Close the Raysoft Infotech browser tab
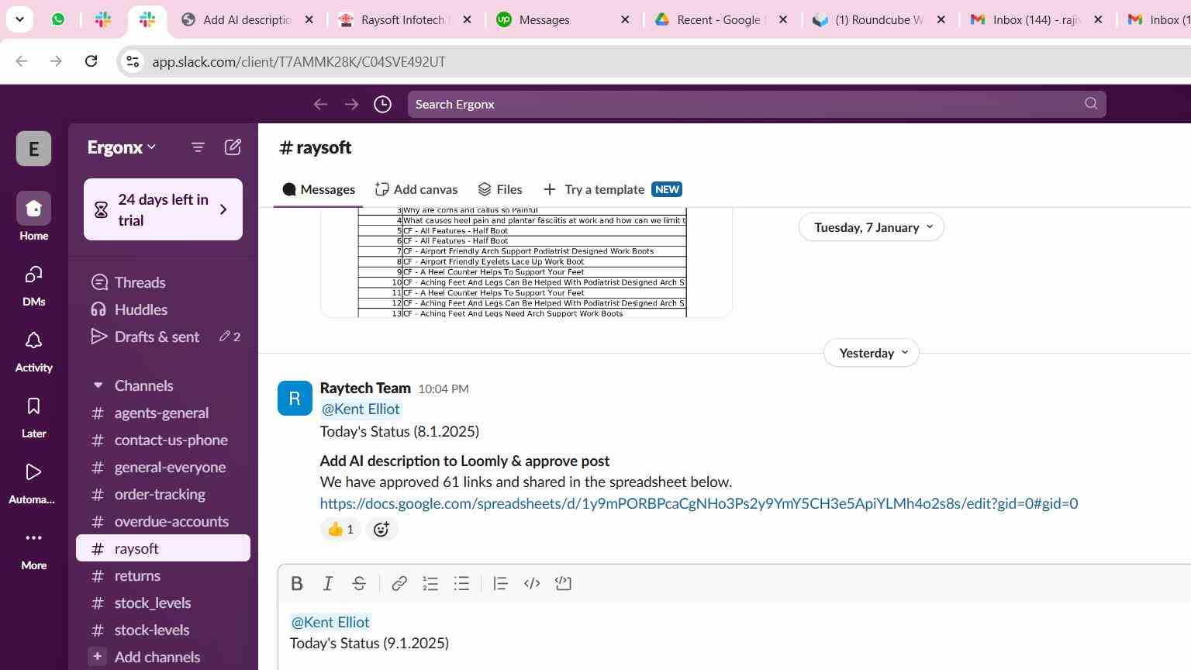Viewport: 1191px width, 670px height. 467,19
